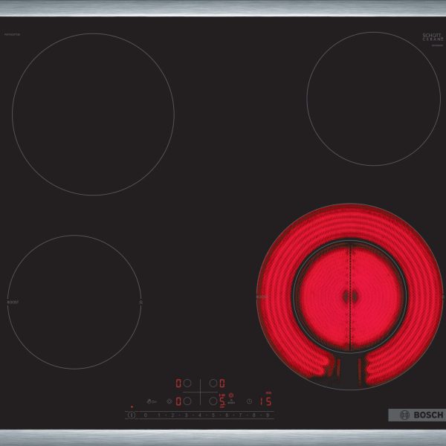Set the heat slider to 8

pos(253,416)
